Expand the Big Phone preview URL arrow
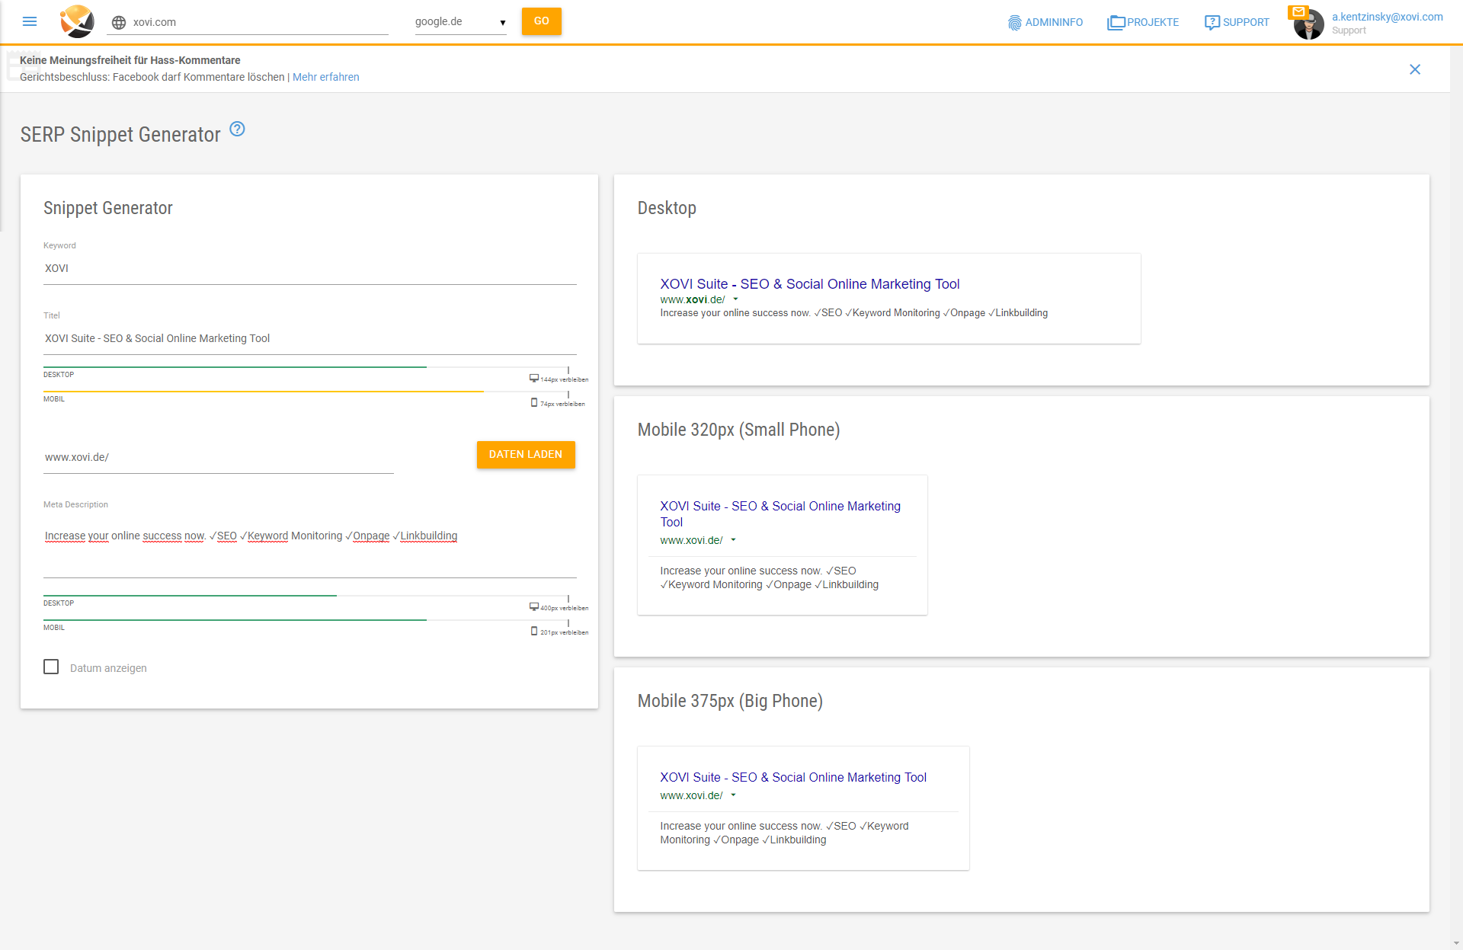 (733, 795)
